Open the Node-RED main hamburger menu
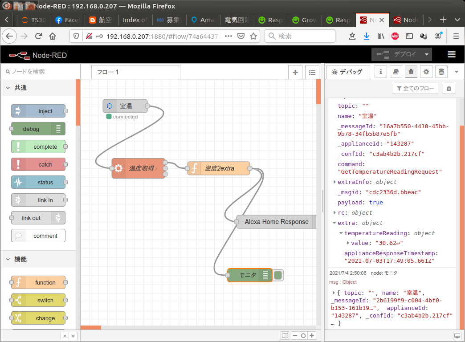Viewport: 465px width, 342px height. coord(451,54)
